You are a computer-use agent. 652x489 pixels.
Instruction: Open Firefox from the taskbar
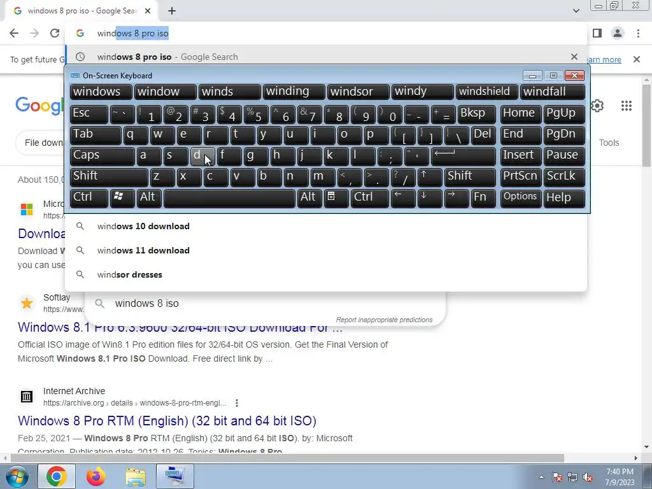pyautogui.click(x=96, y=476)
